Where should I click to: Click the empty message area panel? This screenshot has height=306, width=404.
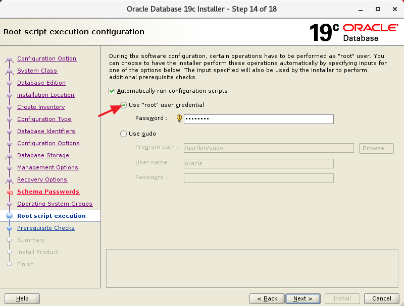click(x=252, y=269)
